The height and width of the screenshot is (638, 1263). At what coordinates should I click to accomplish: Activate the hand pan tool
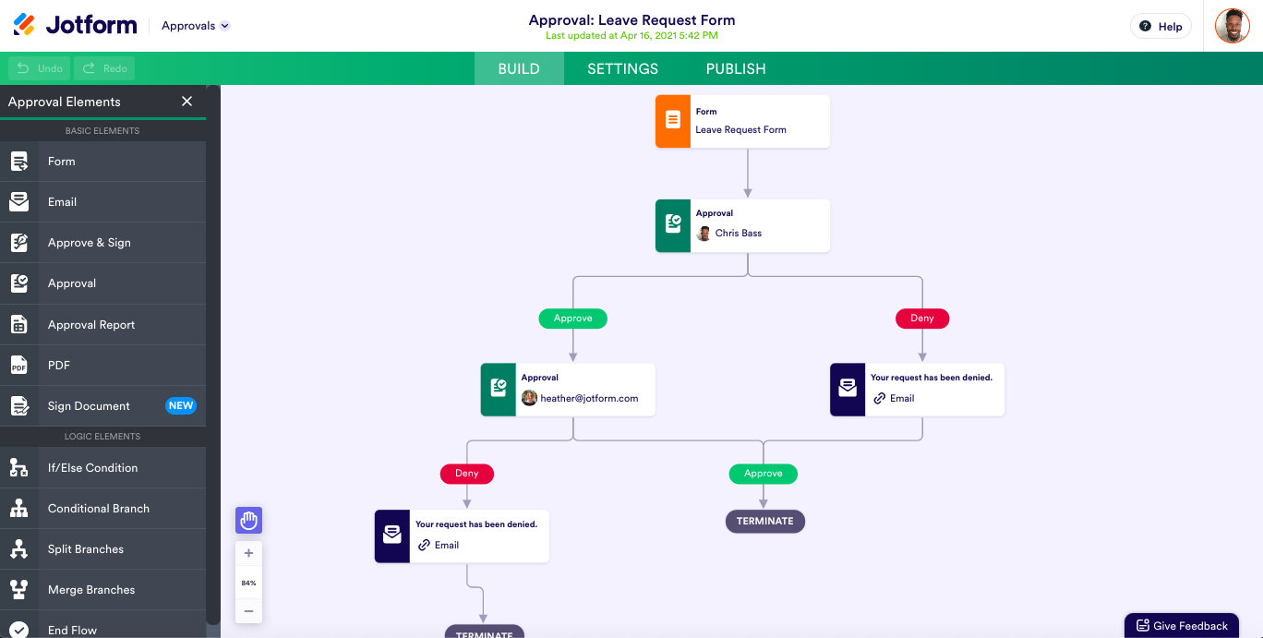click(x=248, y=521)
